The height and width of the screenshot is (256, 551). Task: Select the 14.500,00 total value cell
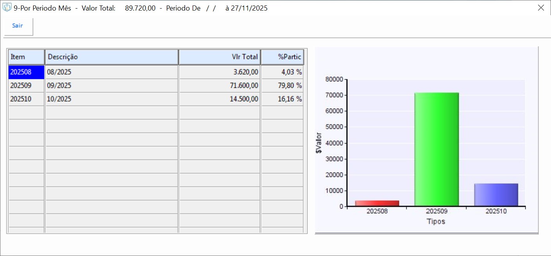tap(220, 99)
